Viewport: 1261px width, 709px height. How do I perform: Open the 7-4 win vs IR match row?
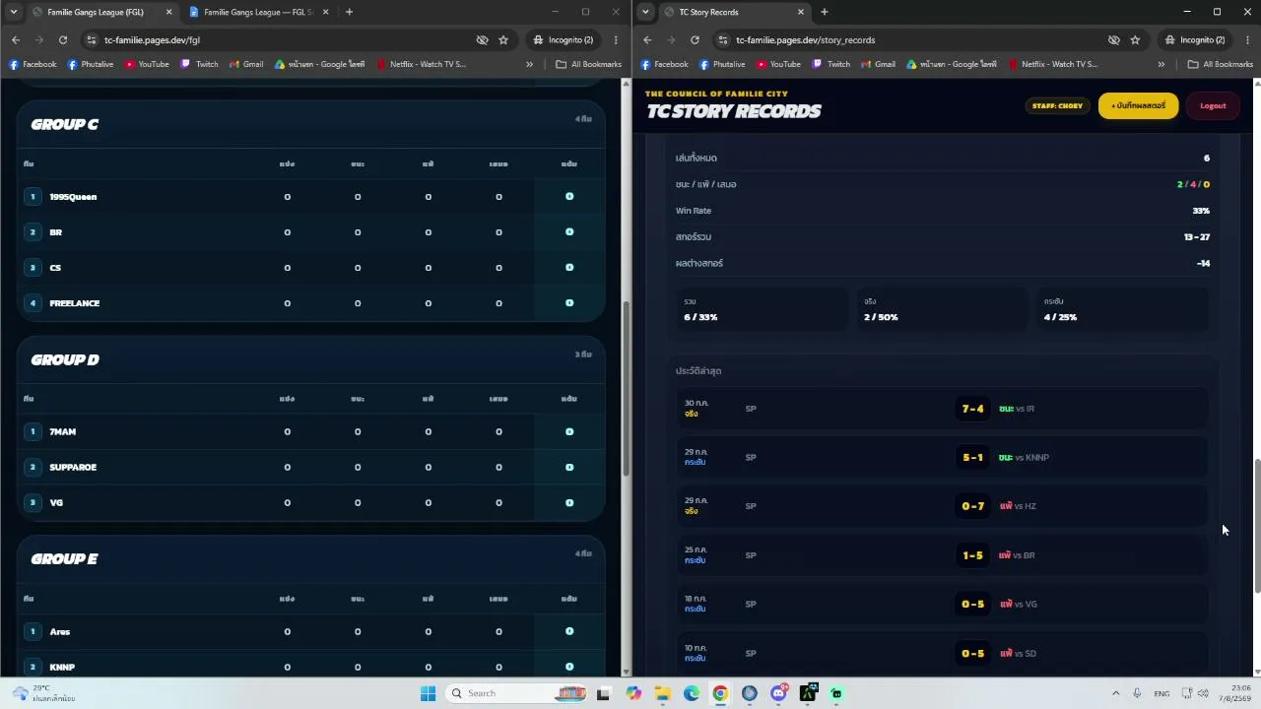click(x=943, y=409)
